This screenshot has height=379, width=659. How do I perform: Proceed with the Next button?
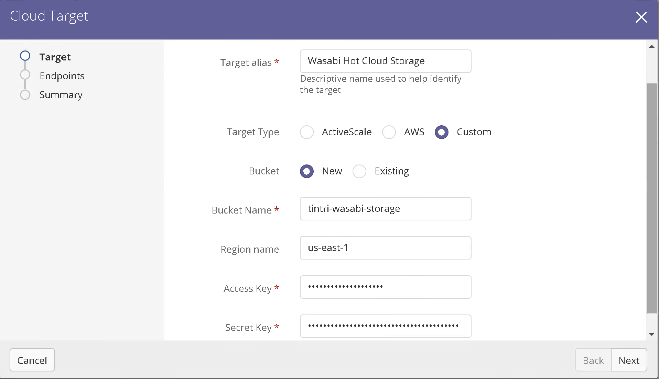point(629,360)
